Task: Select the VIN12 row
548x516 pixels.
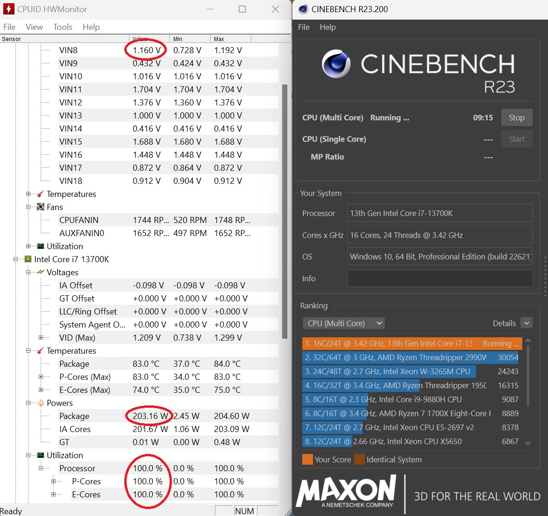Action: click(x=169, y=102)
